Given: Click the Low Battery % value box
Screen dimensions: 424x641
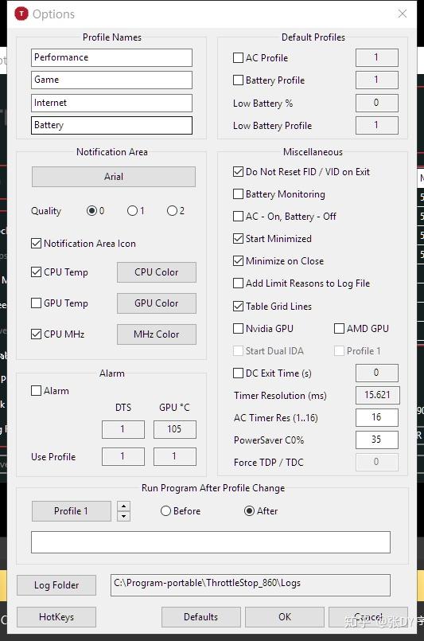Looking at the screenshot, I should [376, 103].
